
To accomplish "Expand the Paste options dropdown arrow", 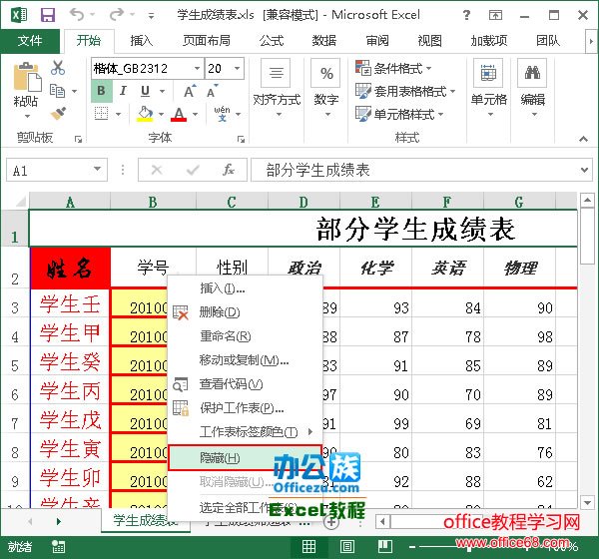I will 27,116.
